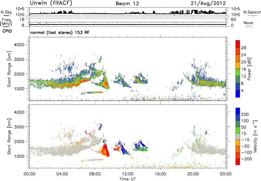Click the 'N.Sky' legend label

(x=6, y=12)
